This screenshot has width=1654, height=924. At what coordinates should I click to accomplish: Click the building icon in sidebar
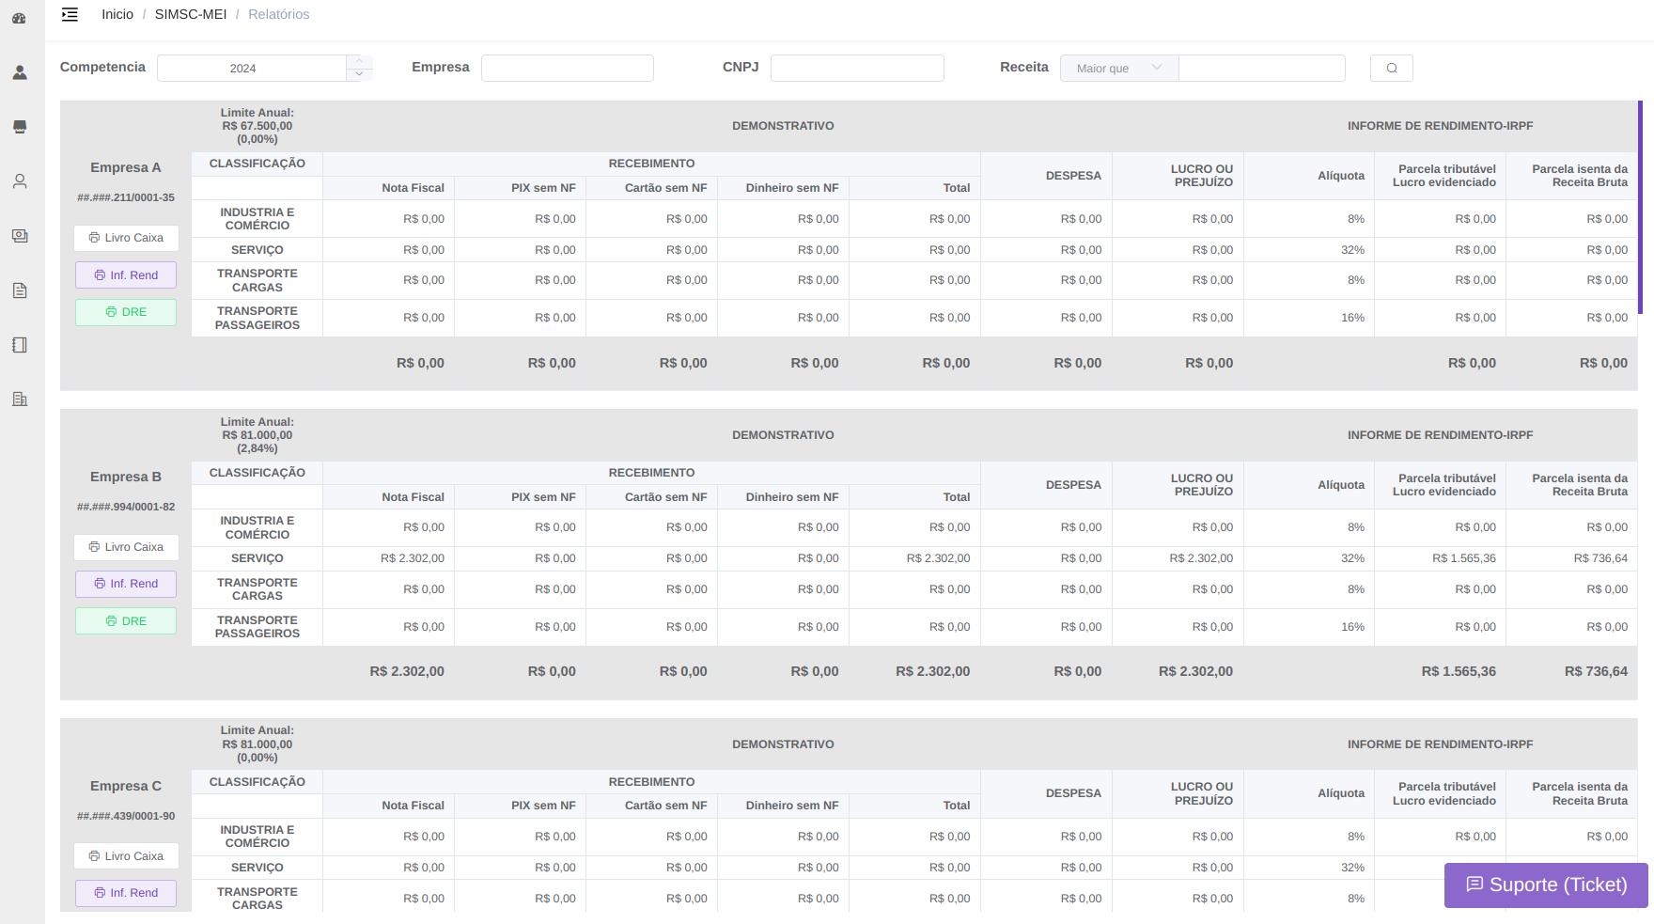click(20, 399)
